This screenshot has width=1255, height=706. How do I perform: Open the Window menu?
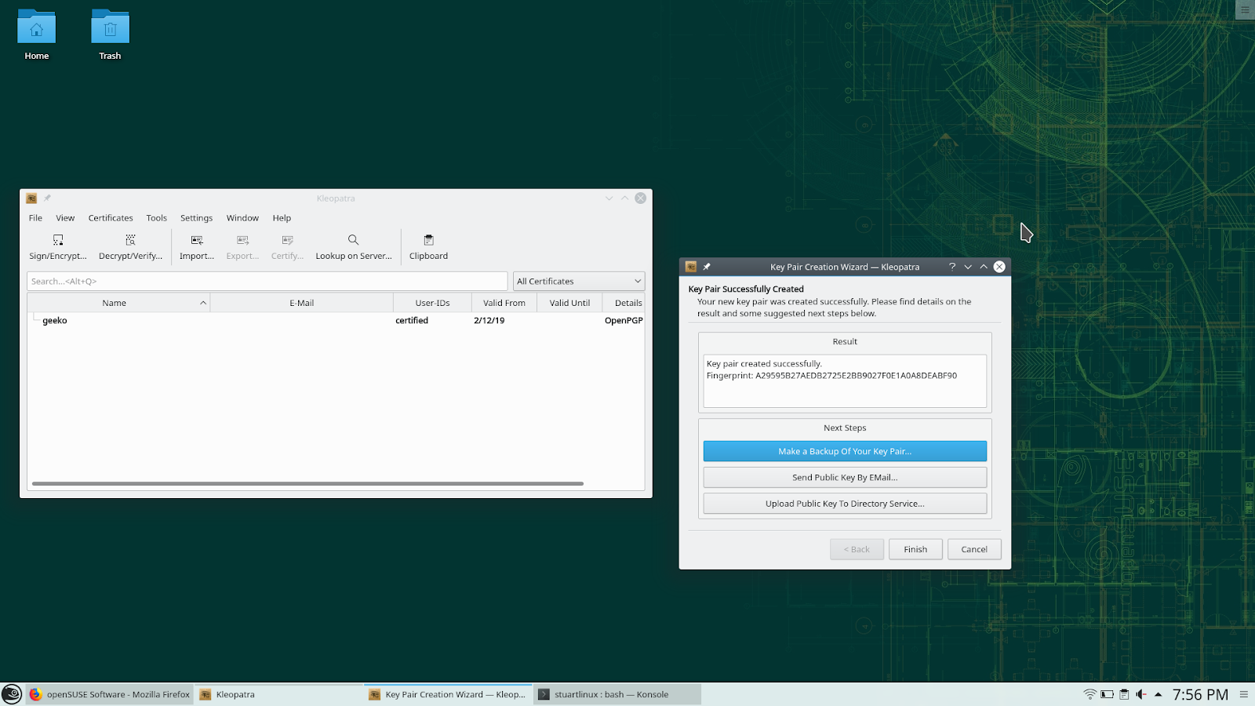(242, 218)
